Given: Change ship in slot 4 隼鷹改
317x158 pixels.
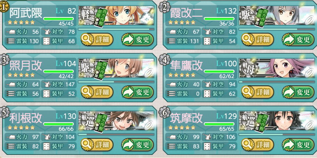Looking at the screenshot, I should coord(298,92).
